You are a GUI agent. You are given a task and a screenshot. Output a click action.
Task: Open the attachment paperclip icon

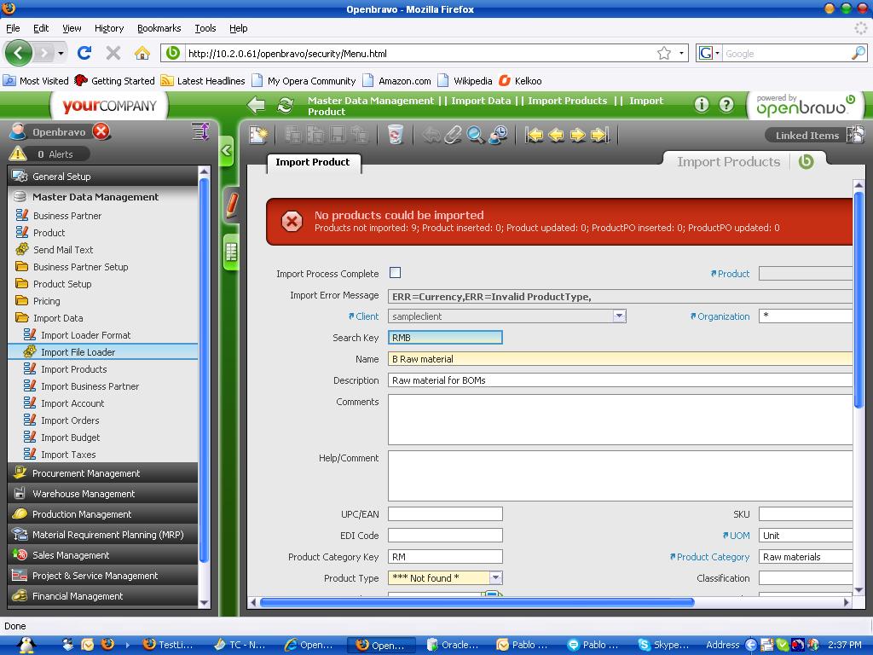click(453, 135)
